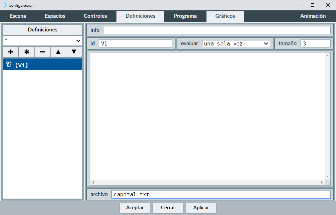The image size is (336, 215).
Task: Switch to the Programa tab
Action: click(185, 16)
